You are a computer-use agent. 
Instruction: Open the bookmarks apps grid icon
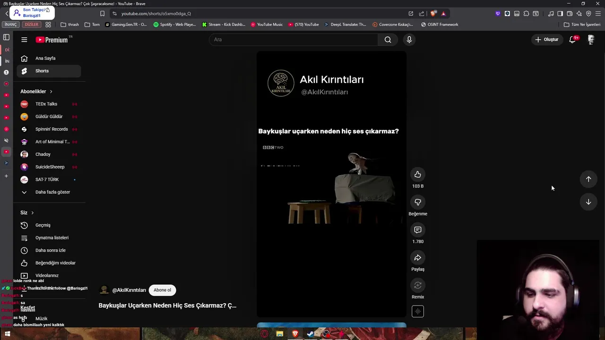pos(48,25)
